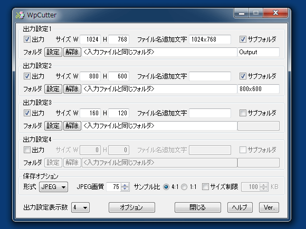This screenshot has height=229, width=306.
Task: Select the 1:1 サンプル比 radio button
Action: coord(184,187)
